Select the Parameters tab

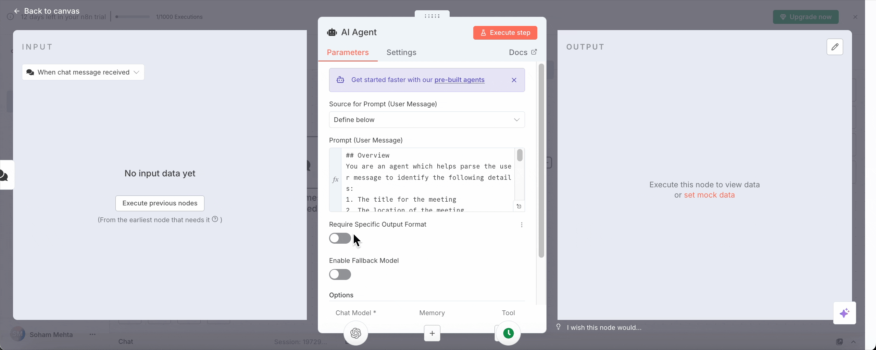tap(348, 52)
